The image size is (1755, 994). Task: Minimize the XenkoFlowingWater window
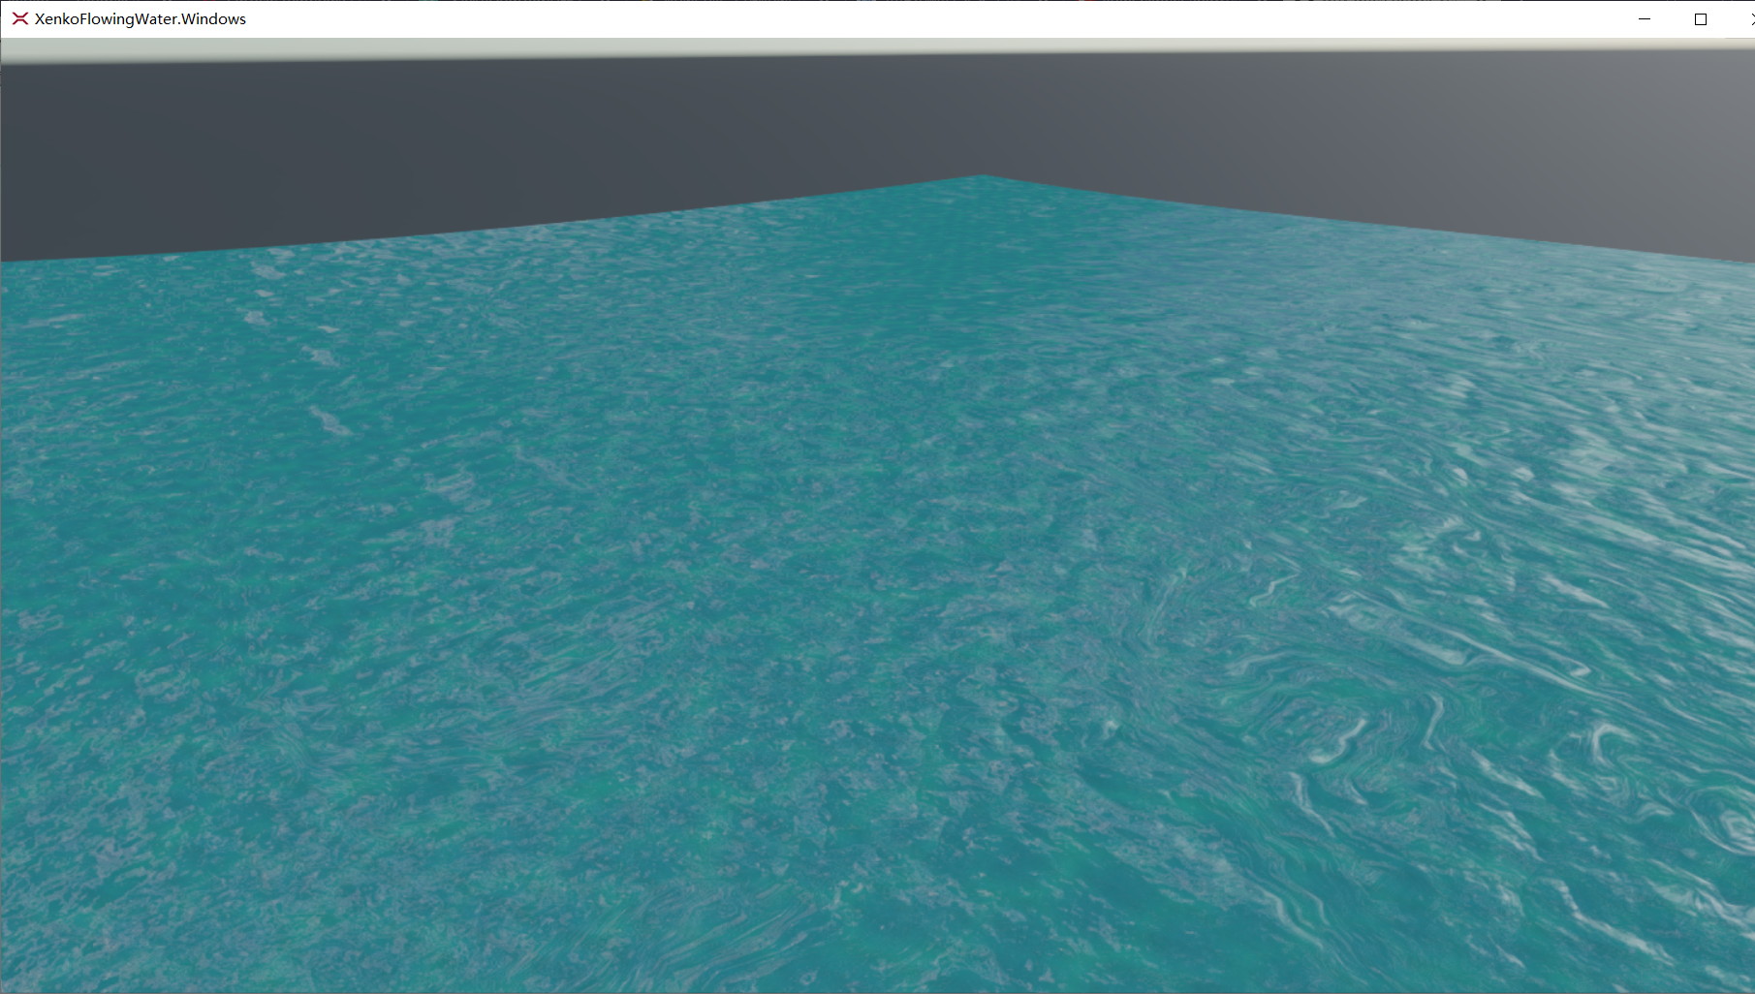coord(1645,18)
